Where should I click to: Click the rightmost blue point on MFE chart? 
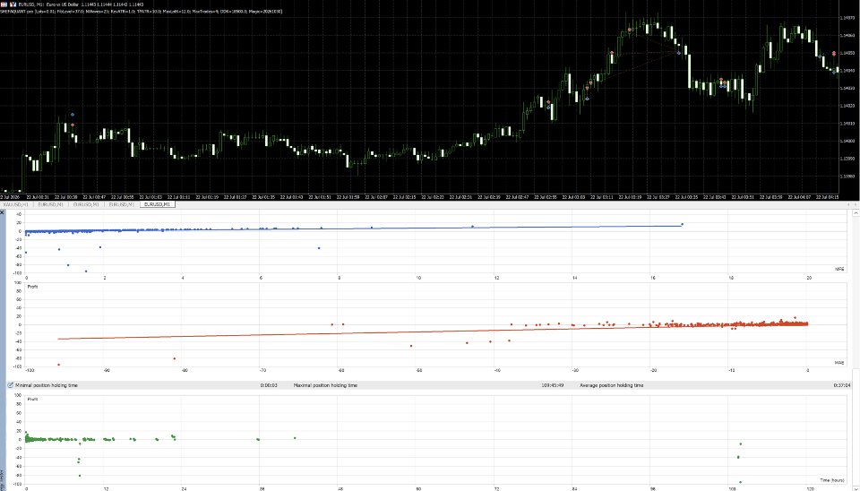pyautogui.click(x=683, y=224)
